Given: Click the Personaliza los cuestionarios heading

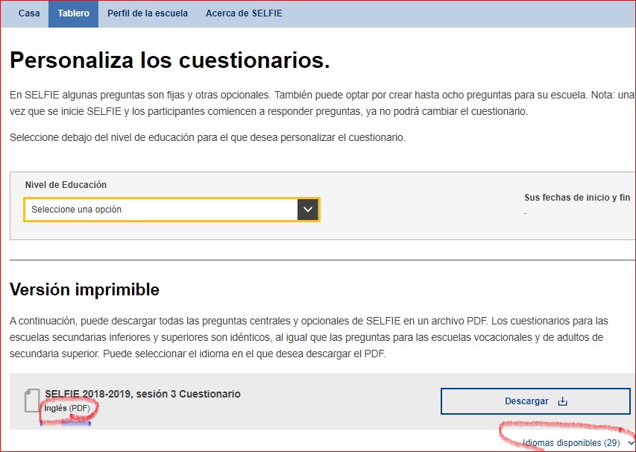Looking at the screenshot, I should (169, 60).
